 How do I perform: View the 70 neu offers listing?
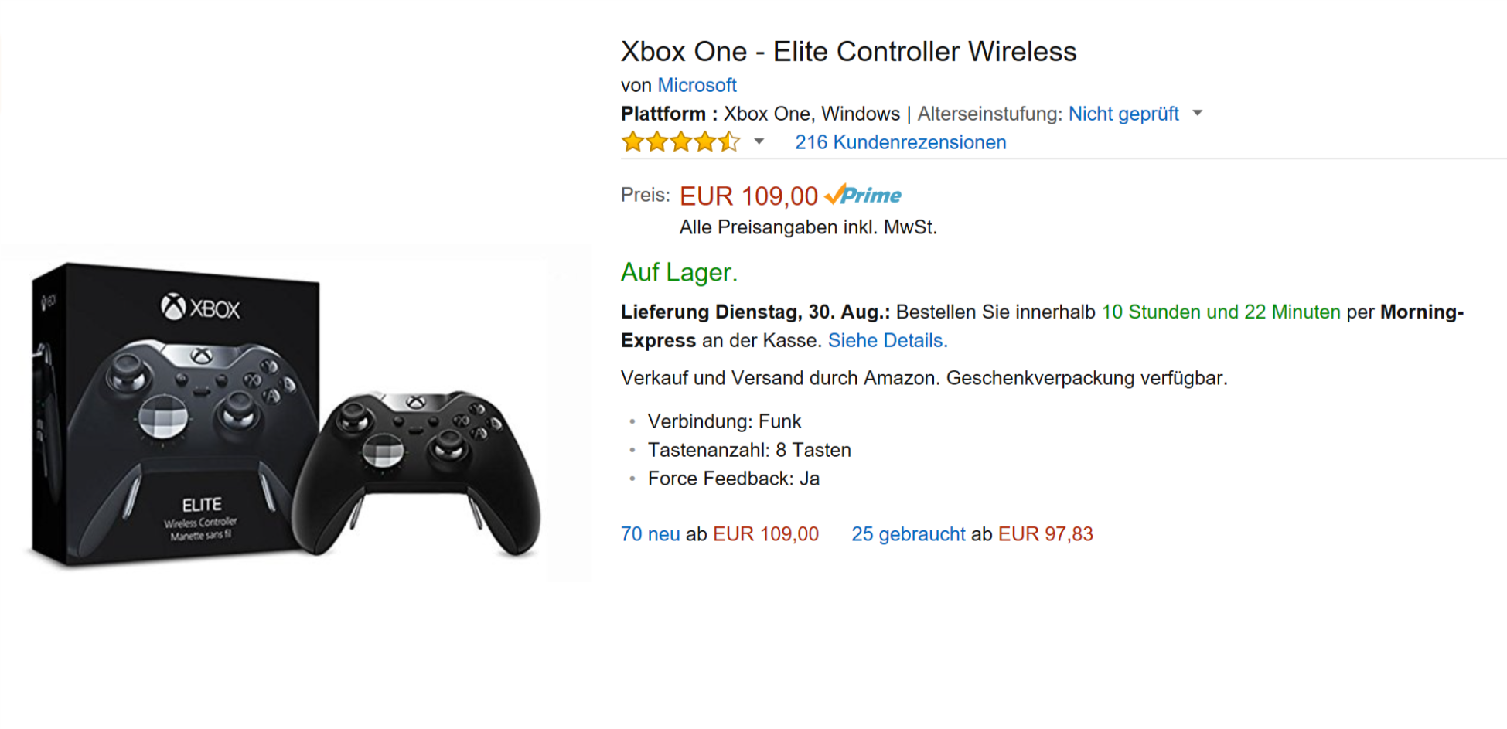(x=650, y=533)
